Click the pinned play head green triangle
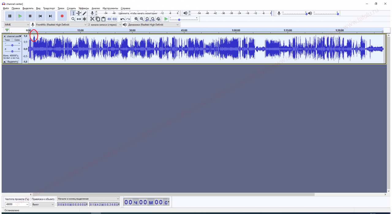Viewport: 392px width, 214px height. click(7, 30)
